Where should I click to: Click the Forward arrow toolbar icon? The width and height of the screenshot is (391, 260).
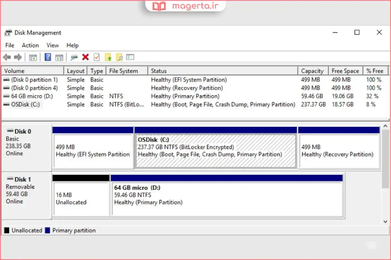click(x=18, y=57)
